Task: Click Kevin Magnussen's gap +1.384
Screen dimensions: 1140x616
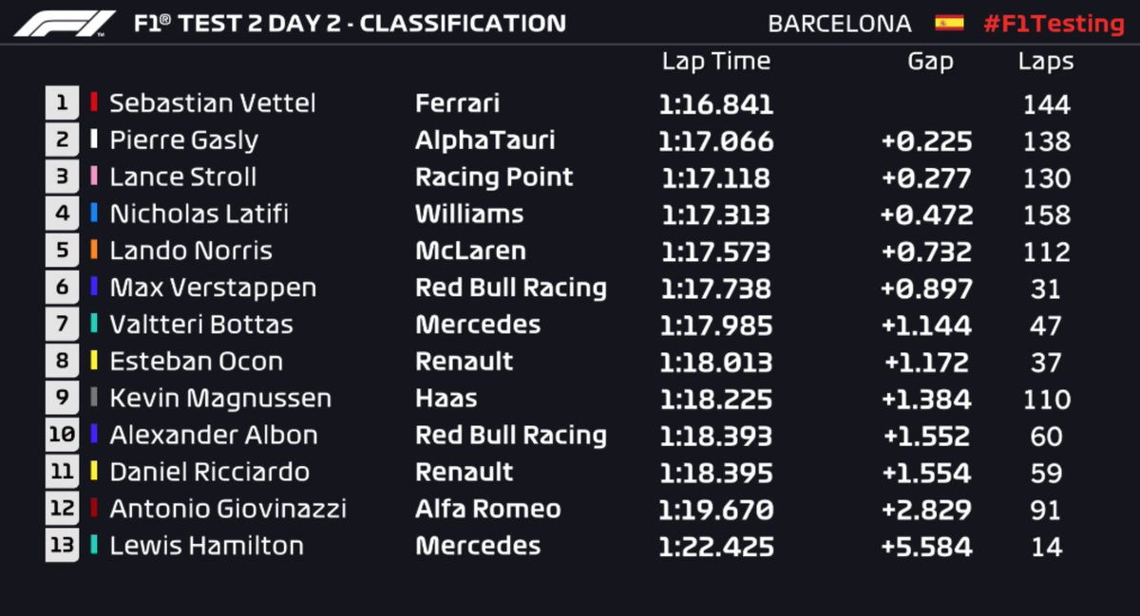Action: [x=925, y=400]
